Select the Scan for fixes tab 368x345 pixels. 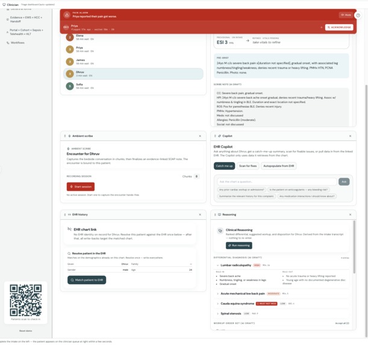tap(248, 166)
